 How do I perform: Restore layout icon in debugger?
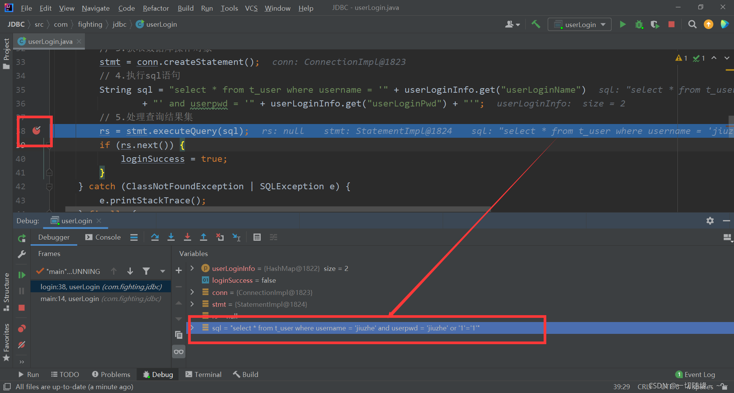728,238
